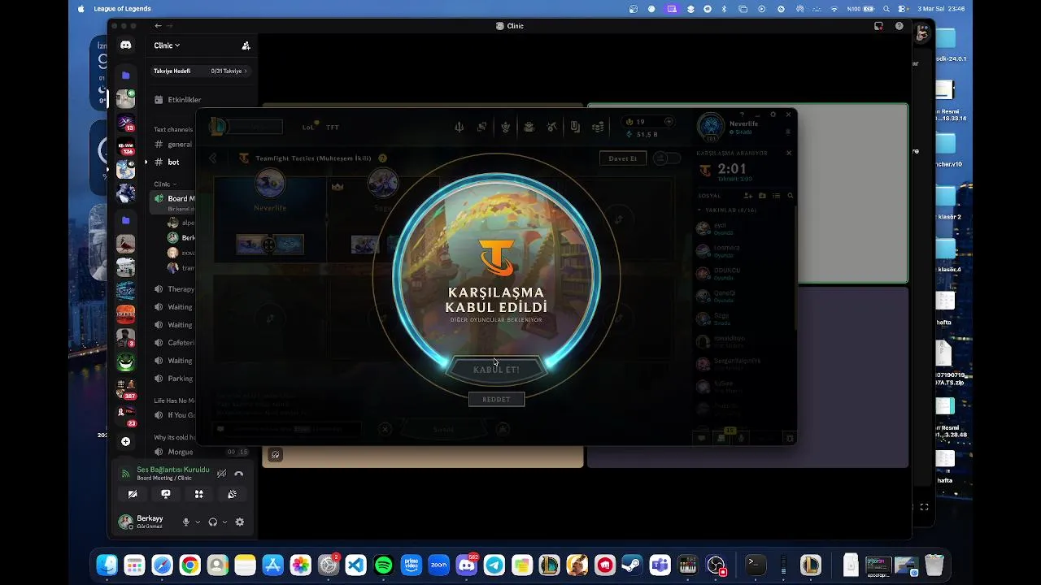This screenshot has width=1041, height=585.
Task: Click Discord back navigation arrow in title bar
Action: (158, 26)
